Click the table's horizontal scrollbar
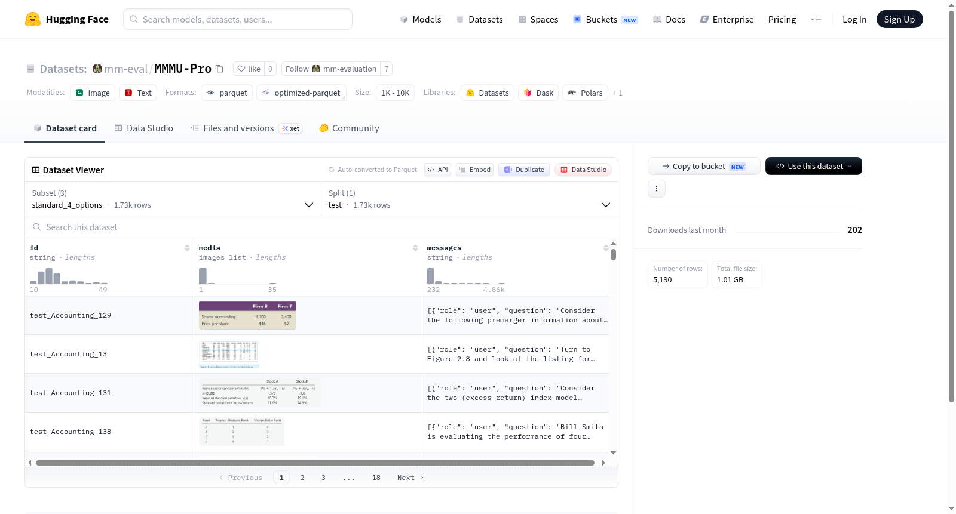The width and height of the screenshot is (956, 514). pyautogui.click(x=315, y=463)
